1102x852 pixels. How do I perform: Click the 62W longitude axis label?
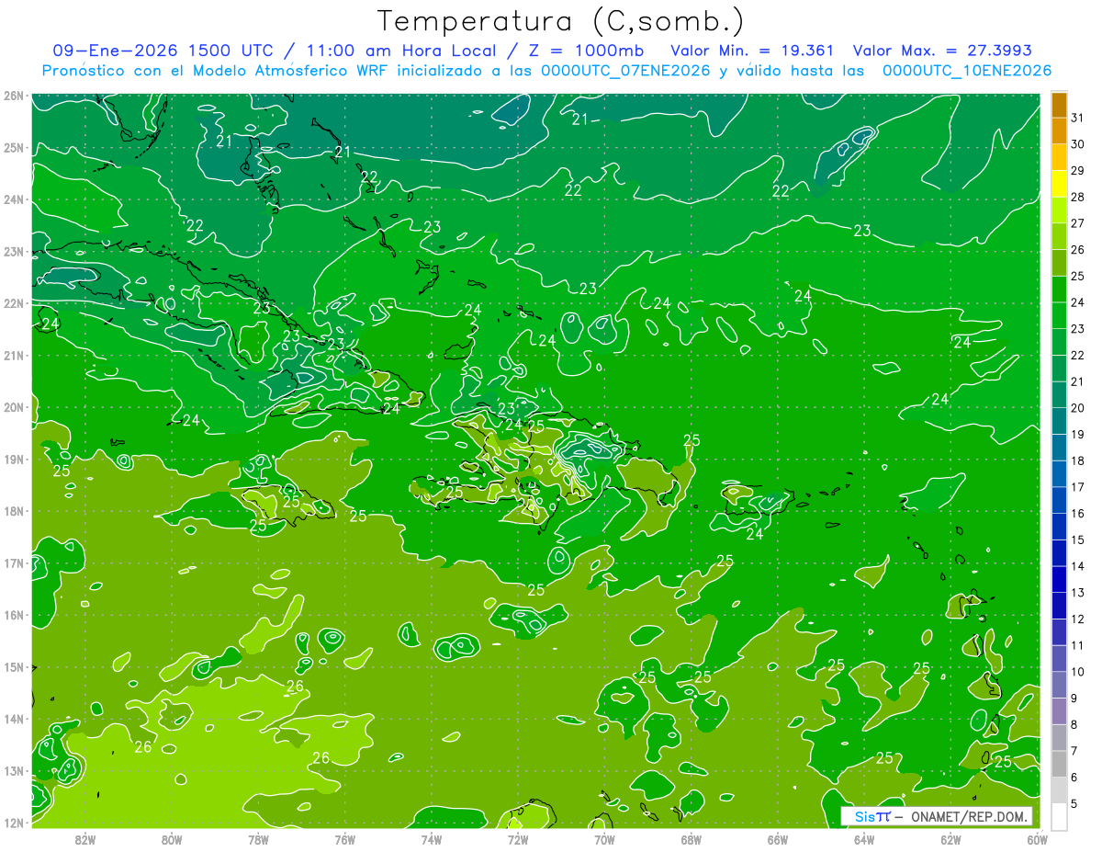pyautogui.click(x=950, y=838)
